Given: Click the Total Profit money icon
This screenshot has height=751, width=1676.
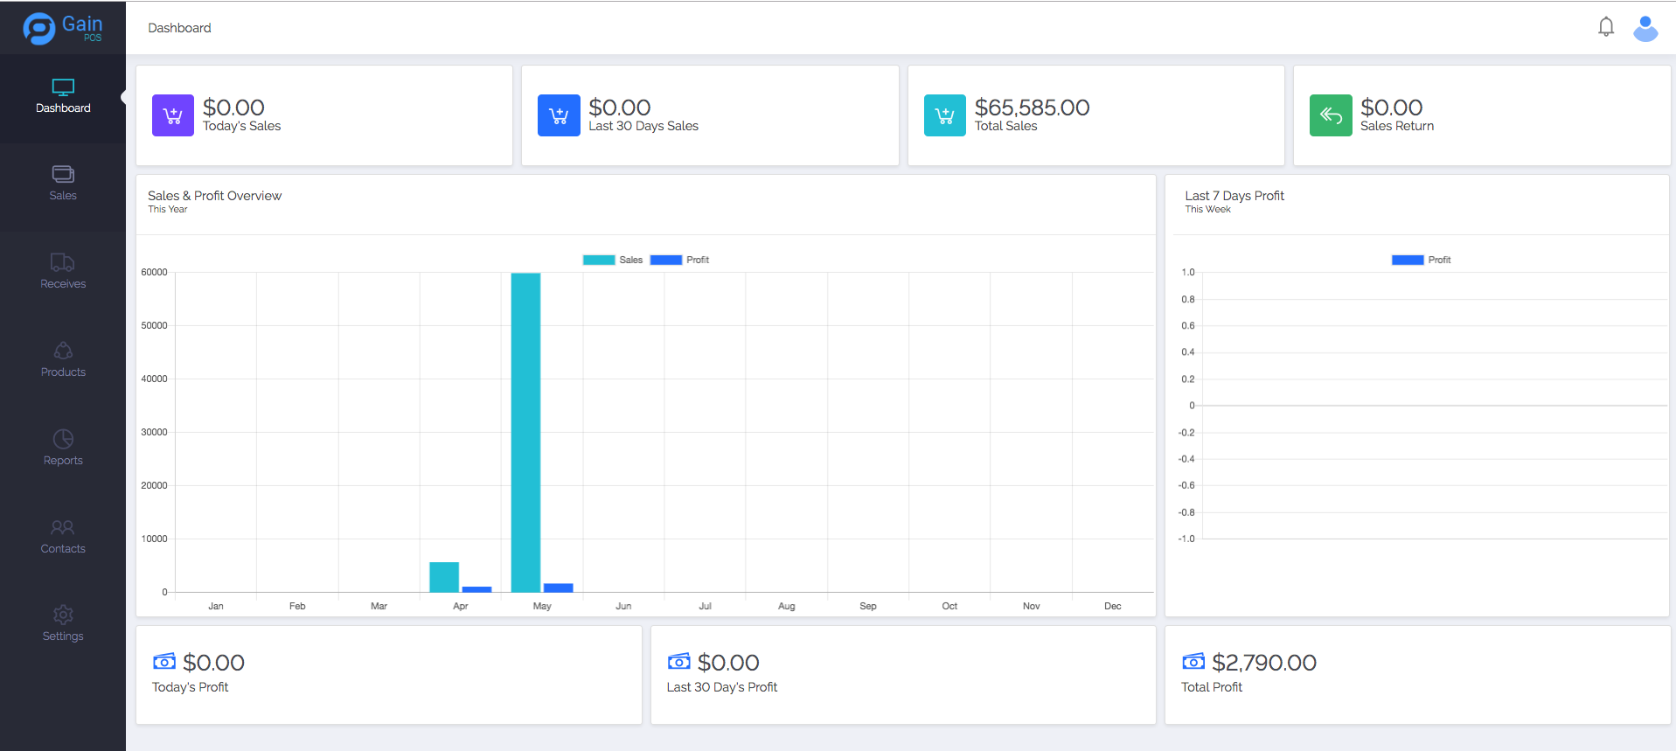Looking at the screenshot, I should pyautogui.click(x=1193, y=662).
